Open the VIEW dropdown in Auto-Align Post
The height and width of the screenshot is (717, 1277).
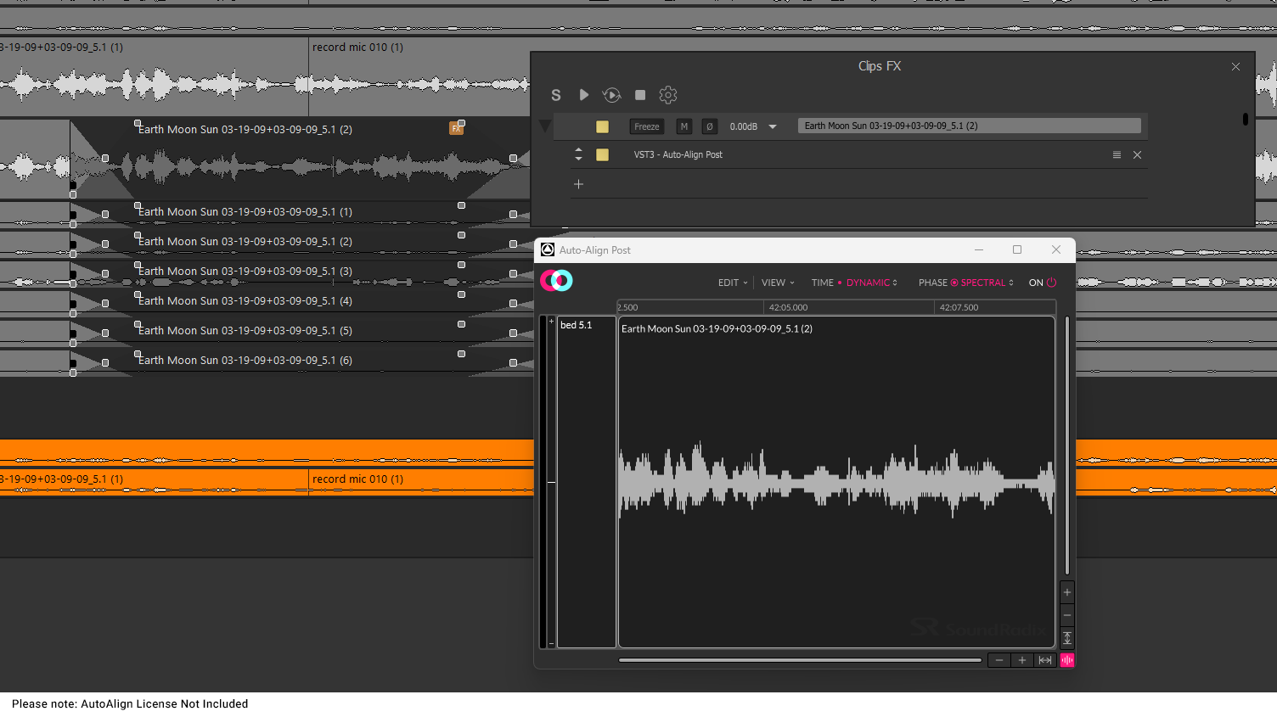click(776, 283)
